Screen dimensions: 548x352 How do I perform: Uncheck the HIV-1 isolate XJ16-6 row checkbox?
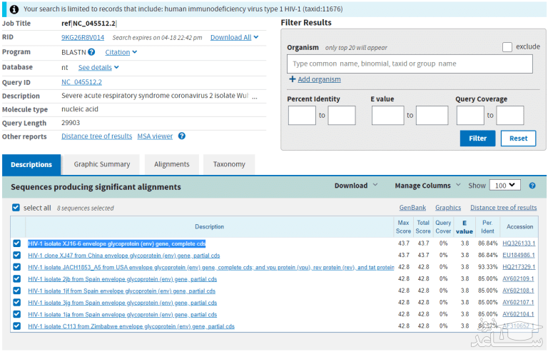click(16, 243)
